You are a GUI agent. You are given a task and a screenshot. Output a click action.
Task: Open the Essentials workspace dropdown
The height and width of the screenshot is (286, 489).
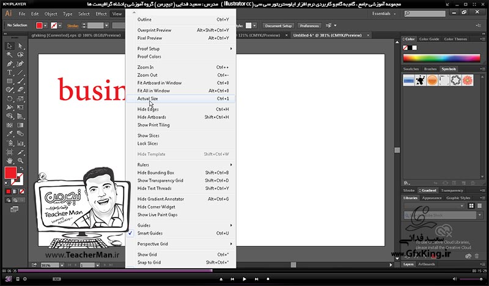click(x=384, y=13)
